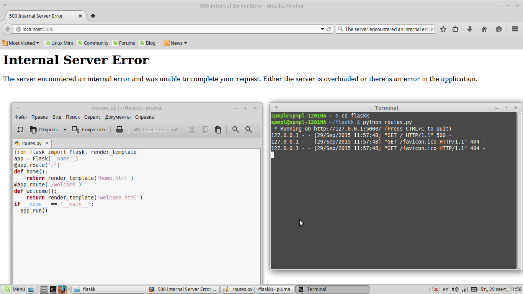Open Firefox window menu arrow in title bar
The image size is (523, 294).
point(5,5)
